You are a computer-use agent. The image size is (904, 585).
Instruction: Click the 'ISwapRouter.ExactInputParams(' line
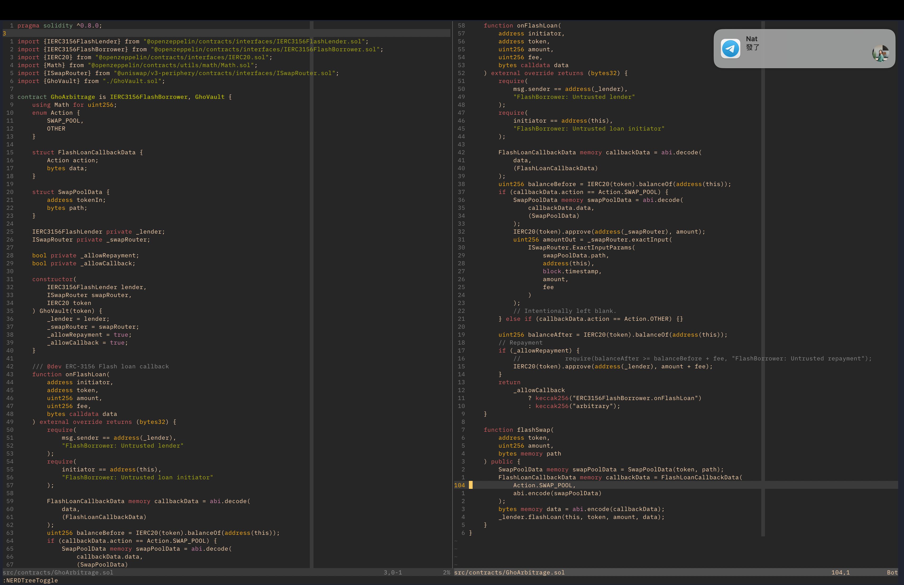(582, 248)
